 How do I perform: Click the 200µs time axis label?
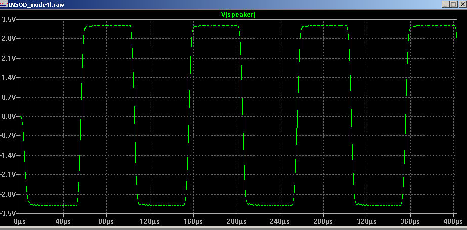click(236, 222)
